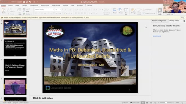The width and height of the screenshot is (186, 104).
Task: Switch to Slide Sorter view
Action: (147, 103)
